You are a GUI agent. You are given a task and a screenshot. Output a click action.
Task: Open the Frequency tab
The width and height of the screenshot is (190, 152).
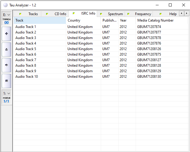click(139, 14)
